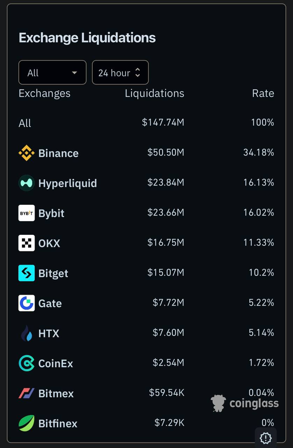Open the settings gear at bottom right

[x=266, y=438]
